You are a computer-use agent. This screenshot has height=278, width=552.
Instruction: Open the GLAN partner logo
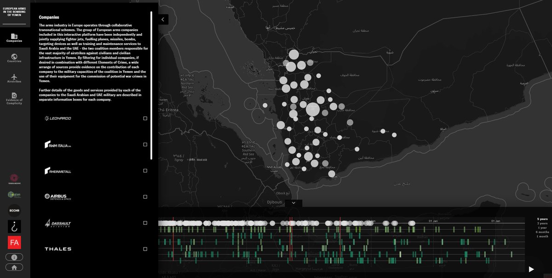click(14, 195)
